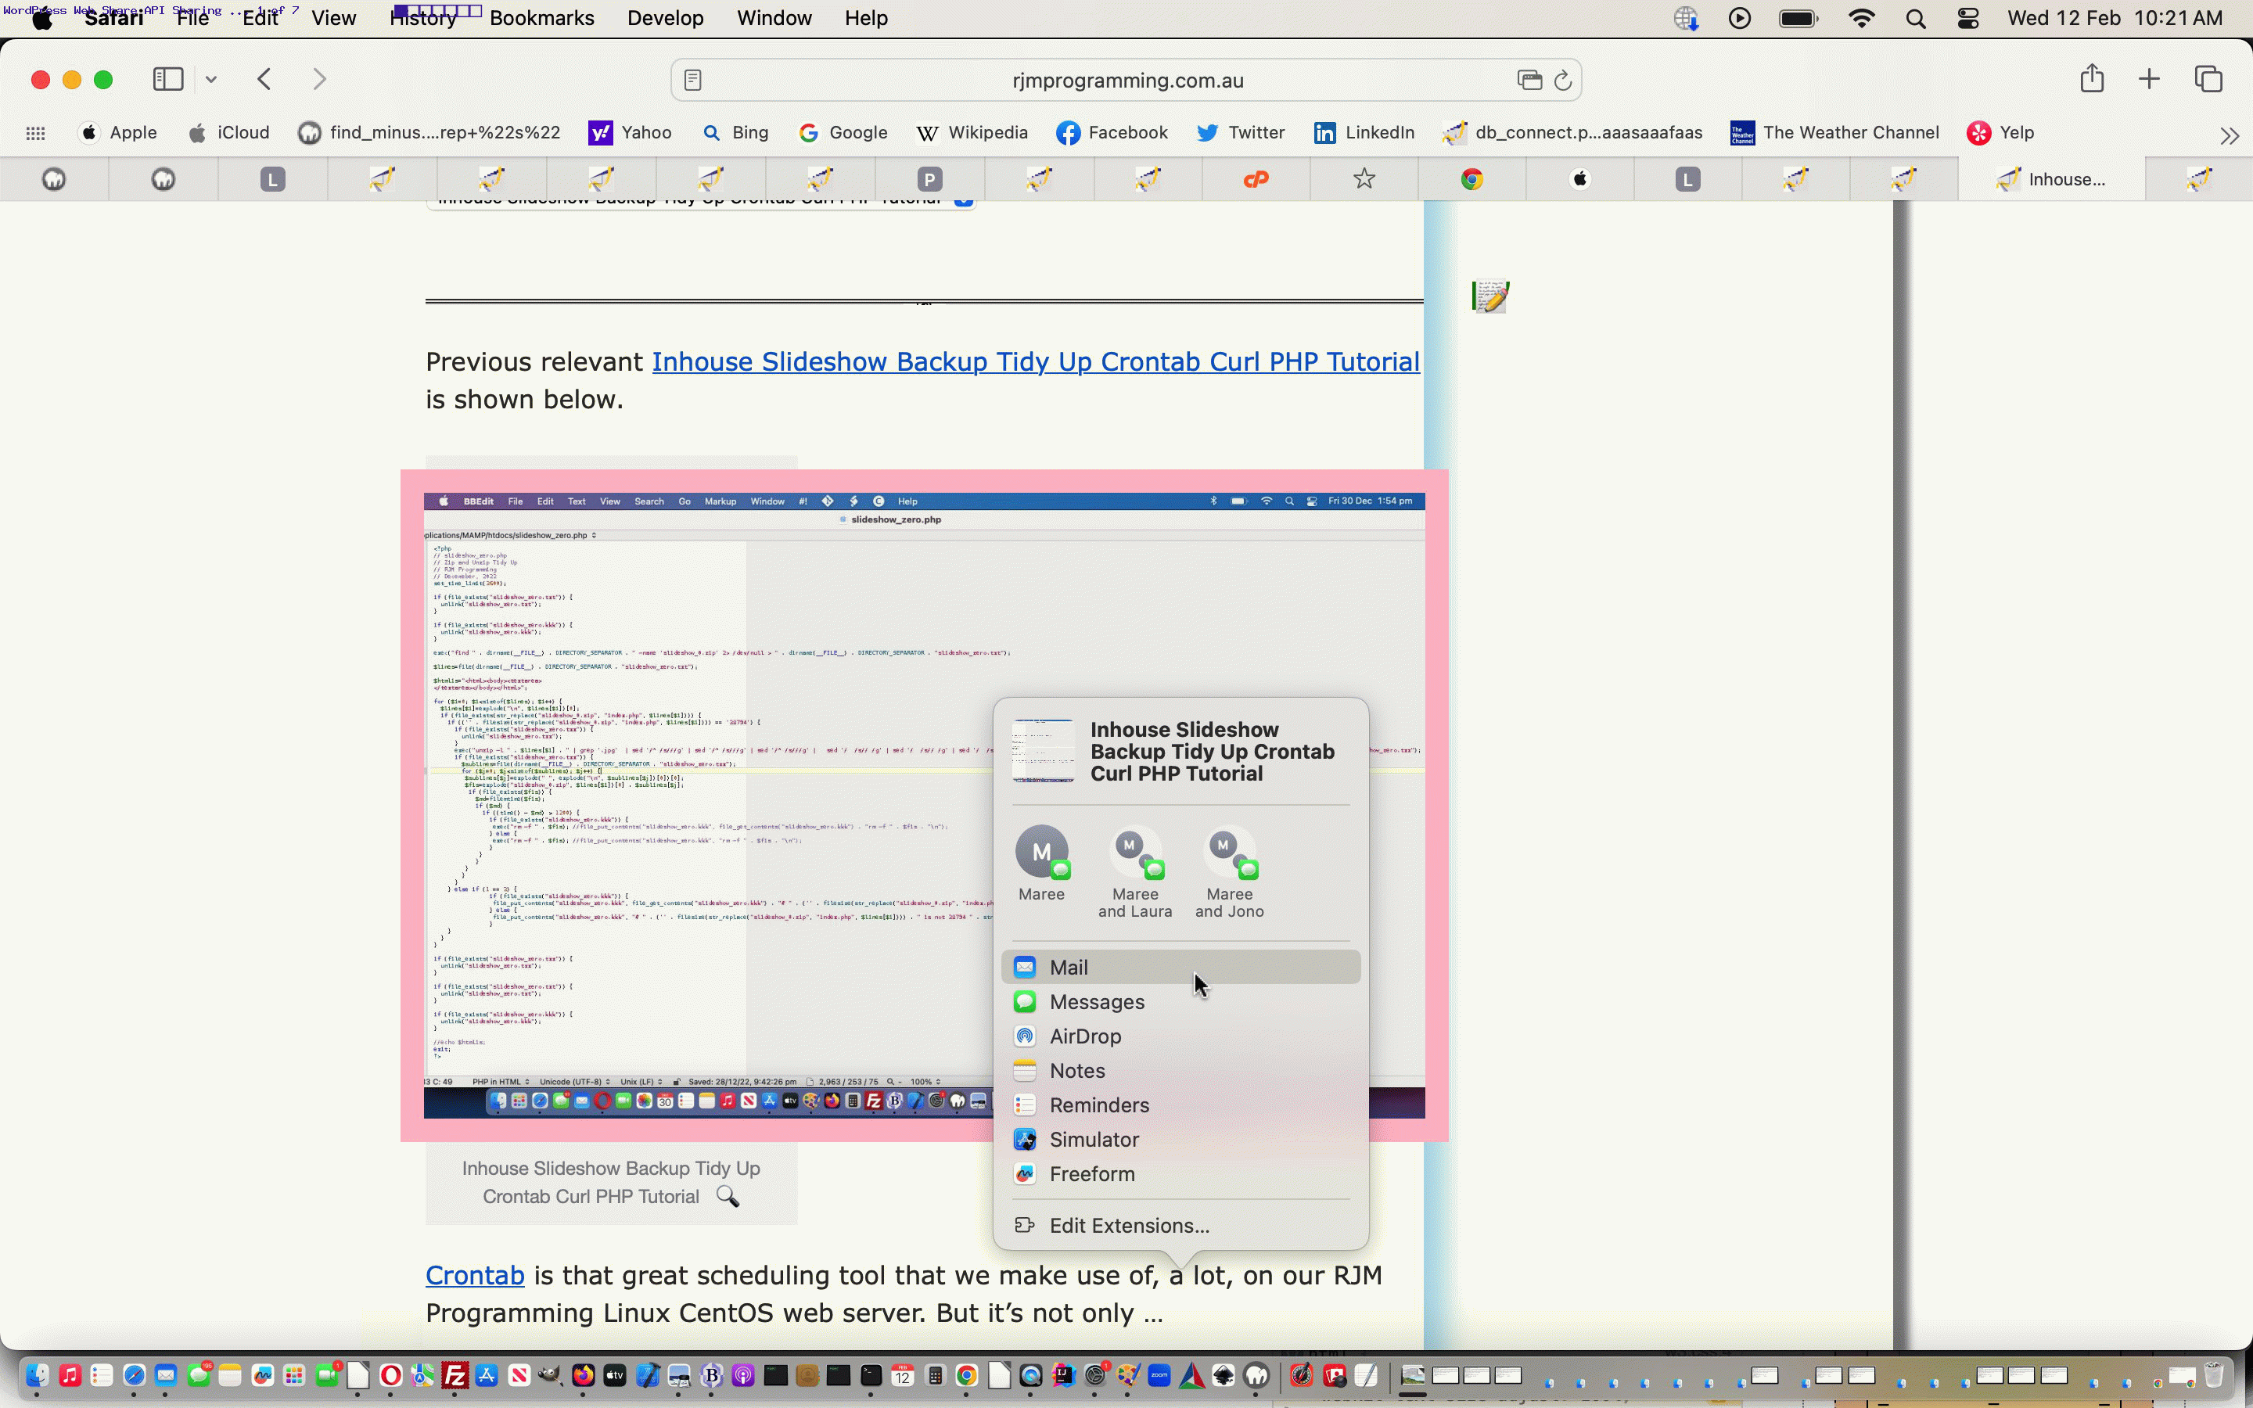Reload the page with the refresh icon

[x=1563, y=80]
